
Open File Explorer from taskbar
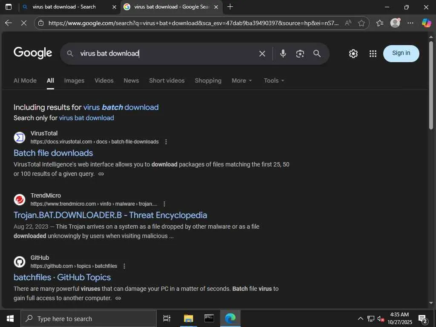(x=188, y=318)
